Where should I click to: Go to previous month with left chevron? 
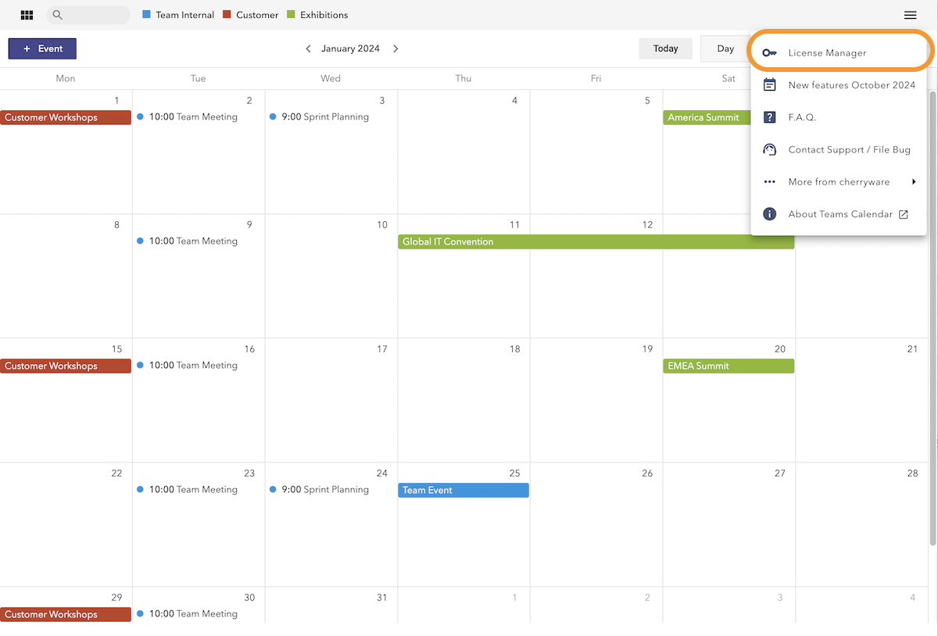coord(308,48)
